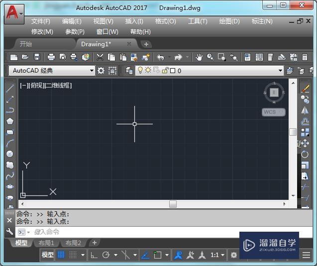Toggle layer freeze sun icon
Image resolution: width=317 pixels, height=266 pixels.
coord(148,70)
